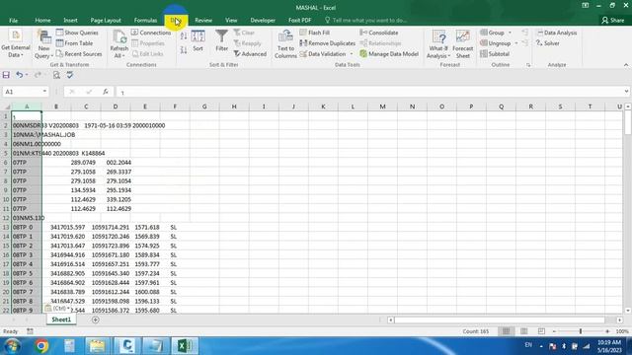Click the Insert Function fx button
632x355 pixels.
[106, 92]
